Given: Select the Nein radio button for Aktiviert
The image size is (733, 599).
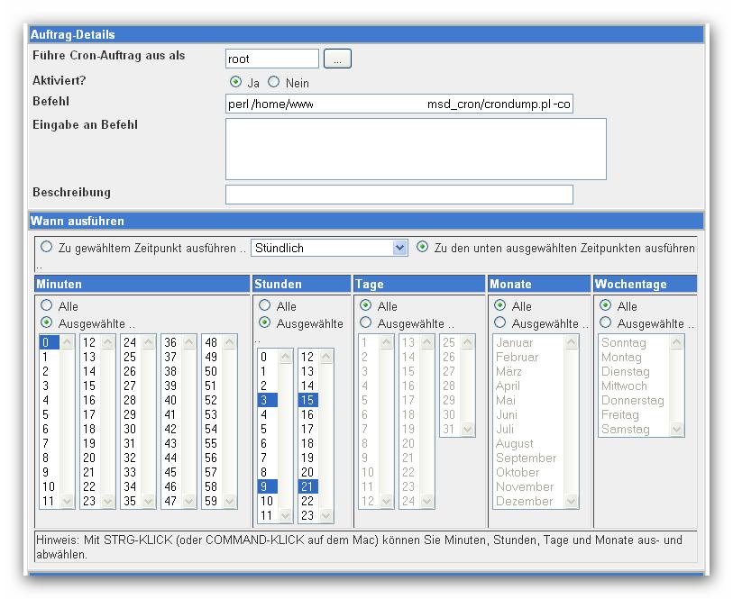Looking at the screenshot, I should [x=274, y=82].
